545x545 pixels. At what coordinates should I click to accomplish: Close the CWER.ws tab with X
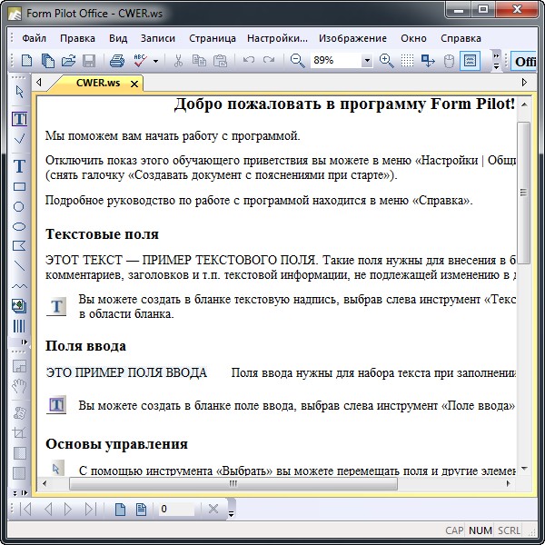(x=134, y=84)
